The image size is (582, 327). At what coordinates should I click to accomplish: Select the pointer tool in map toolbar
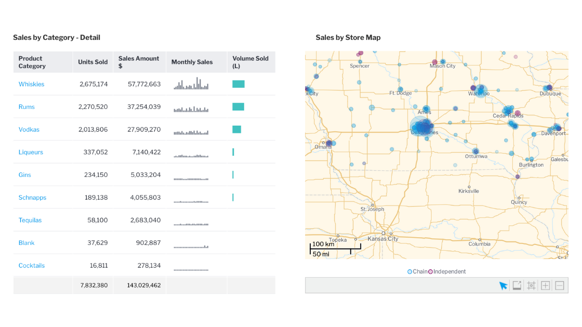[503, 285]
